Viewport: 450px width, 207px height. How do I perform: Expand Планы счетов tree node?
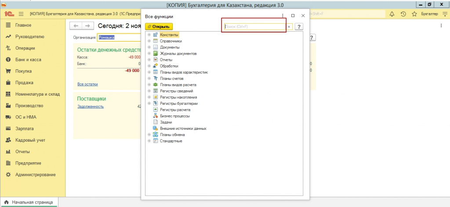149,79
